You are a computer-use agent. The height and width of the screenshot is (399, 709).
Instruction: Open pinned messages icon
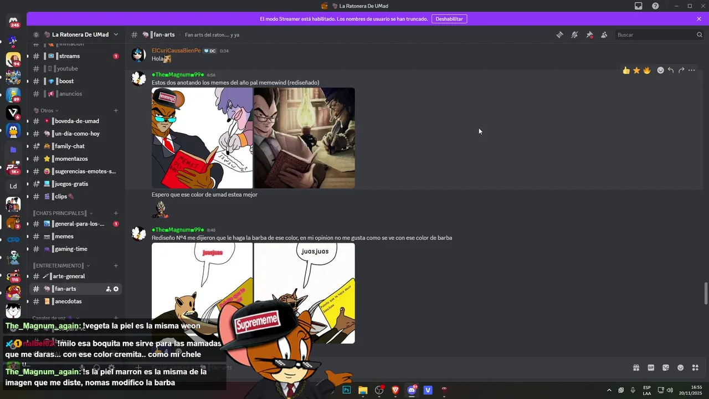coord(589,34)
